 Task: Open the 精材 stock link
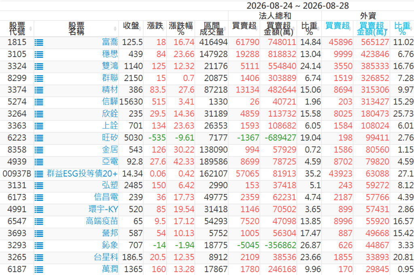click(110, 90)
